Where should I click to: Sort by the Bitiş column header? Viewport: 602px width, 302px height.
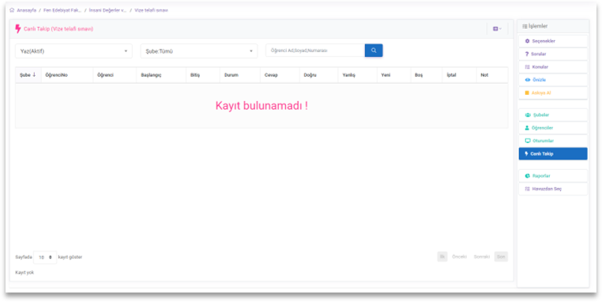click(203, 75)
